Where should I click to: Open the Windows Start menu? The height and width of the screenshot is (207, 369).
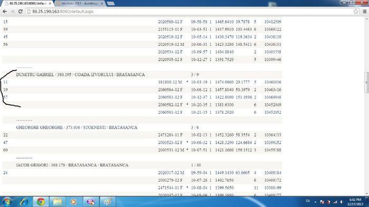pyautogui.click(x=7, y=202)
